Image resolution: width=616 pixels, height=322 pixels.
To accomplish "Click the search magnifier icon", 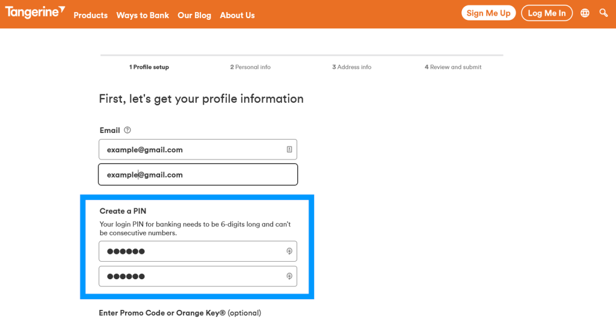I will tap(603, 13).
